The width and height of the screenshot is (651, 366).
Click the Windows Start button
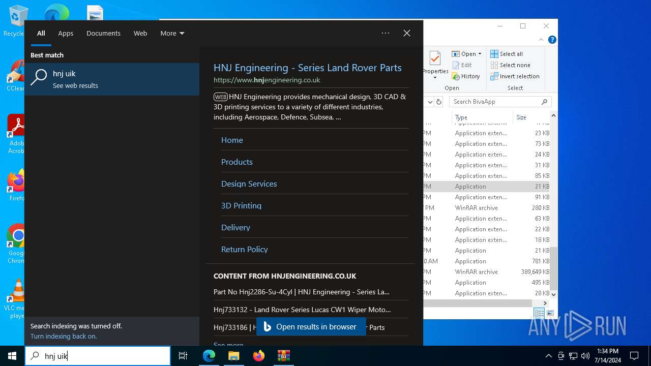tap(12, 356)
